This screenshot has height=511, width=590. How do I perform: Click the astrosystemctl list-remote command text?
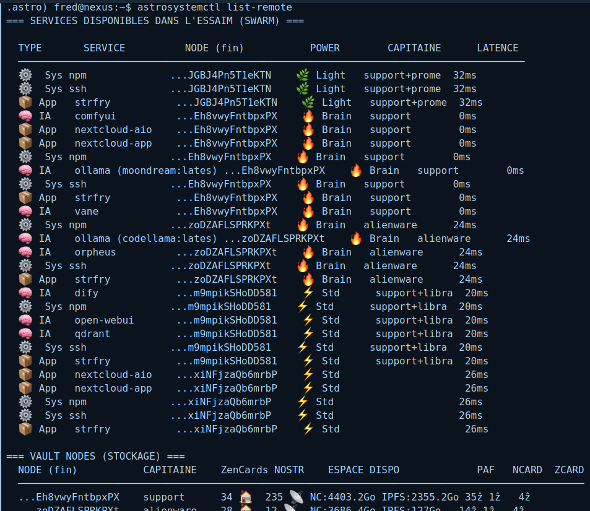214,7
